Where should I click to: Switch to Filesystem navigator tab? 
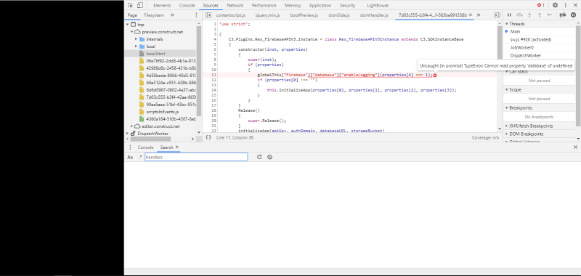pyautogui.click(x=154, y=15)
